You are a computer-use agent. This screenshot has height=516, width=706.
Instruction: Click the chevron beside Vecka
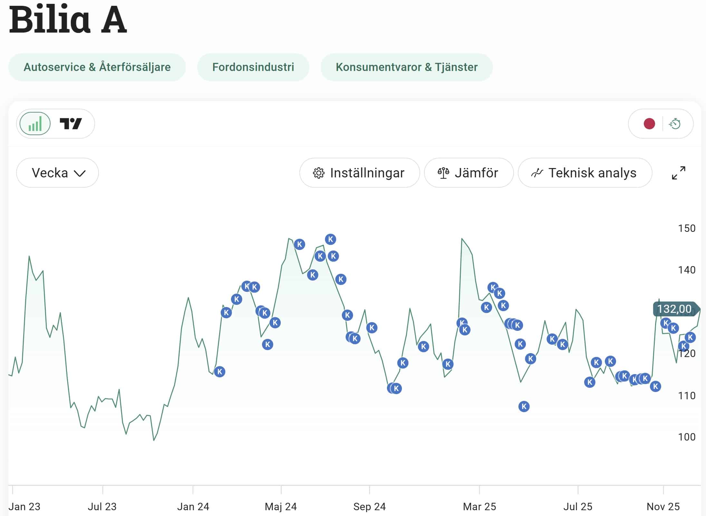pyautogui.click(x=80, y=174)
